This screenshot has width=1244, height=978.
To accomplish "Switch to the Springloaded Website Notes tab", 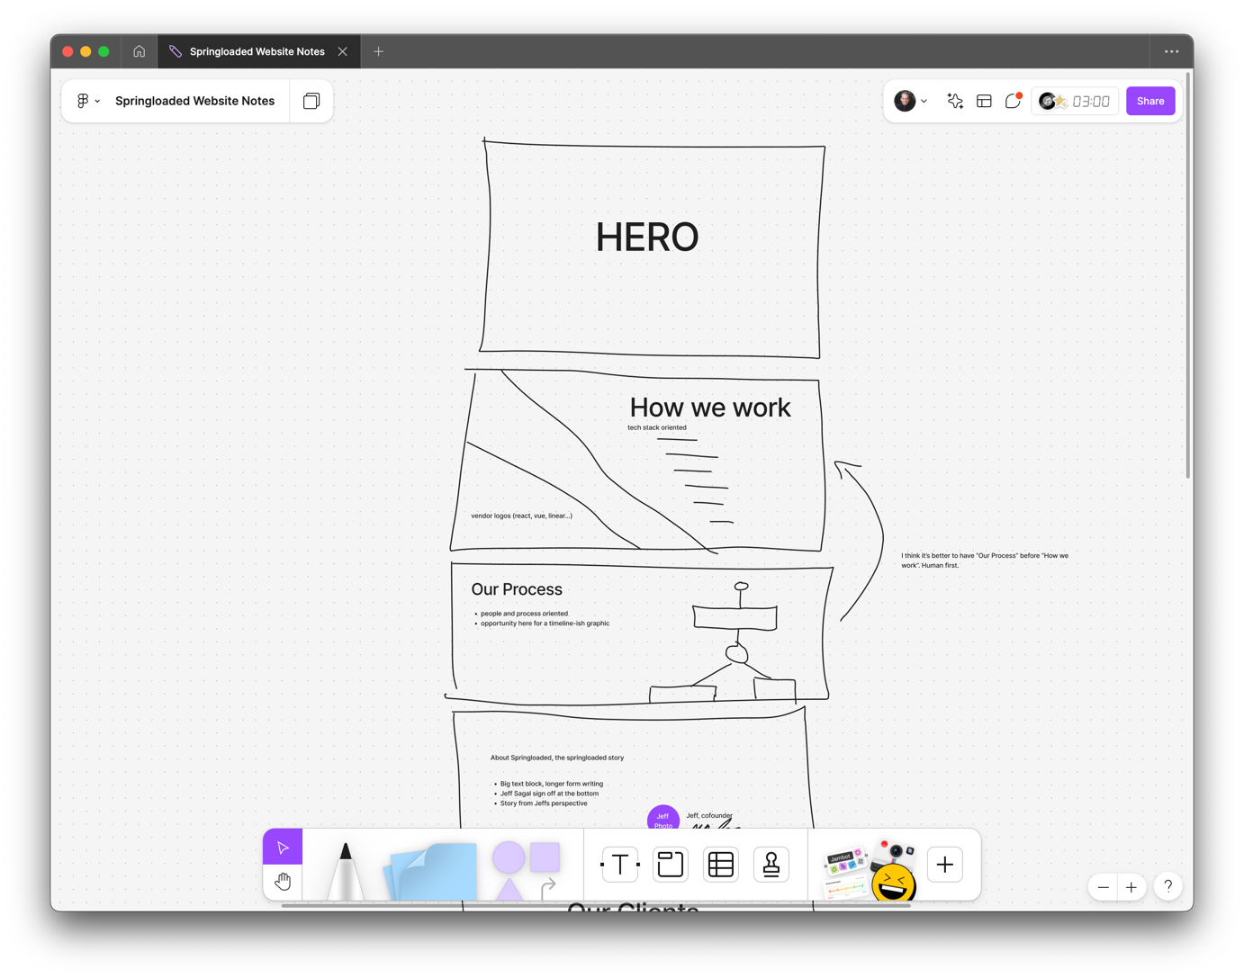I will click(257, 51).
